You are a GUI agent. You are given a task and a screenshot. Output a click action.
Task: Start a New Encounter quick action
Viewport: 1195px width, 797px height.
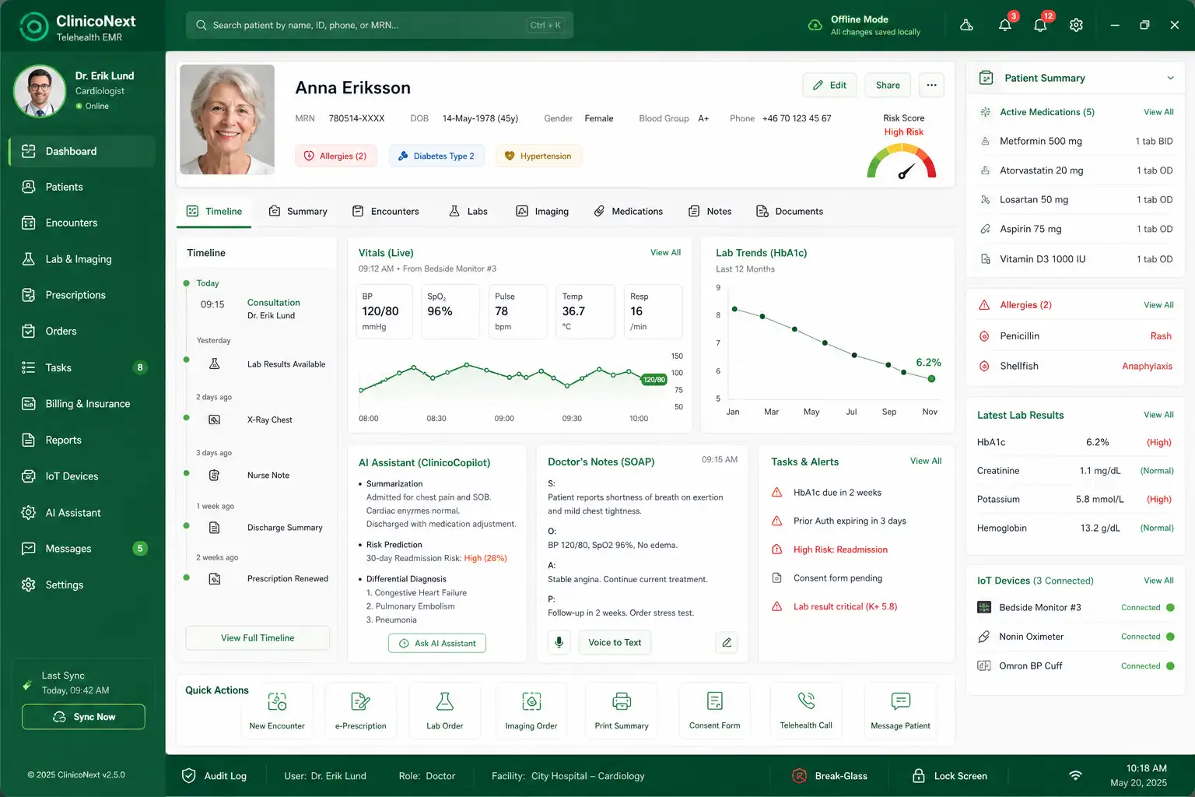(x=277, y=709)
